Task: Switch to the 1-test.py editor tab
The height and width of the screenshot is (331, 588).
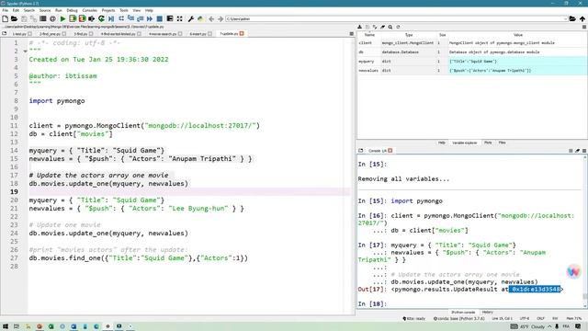Action: click(x=19, y=34)
